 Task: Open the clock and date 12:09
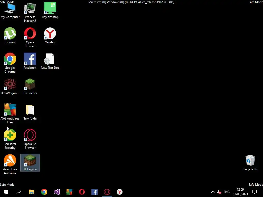click(240, 192)
